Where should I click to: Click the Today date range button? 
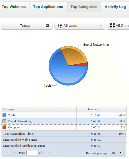click(x=27, y=26)
